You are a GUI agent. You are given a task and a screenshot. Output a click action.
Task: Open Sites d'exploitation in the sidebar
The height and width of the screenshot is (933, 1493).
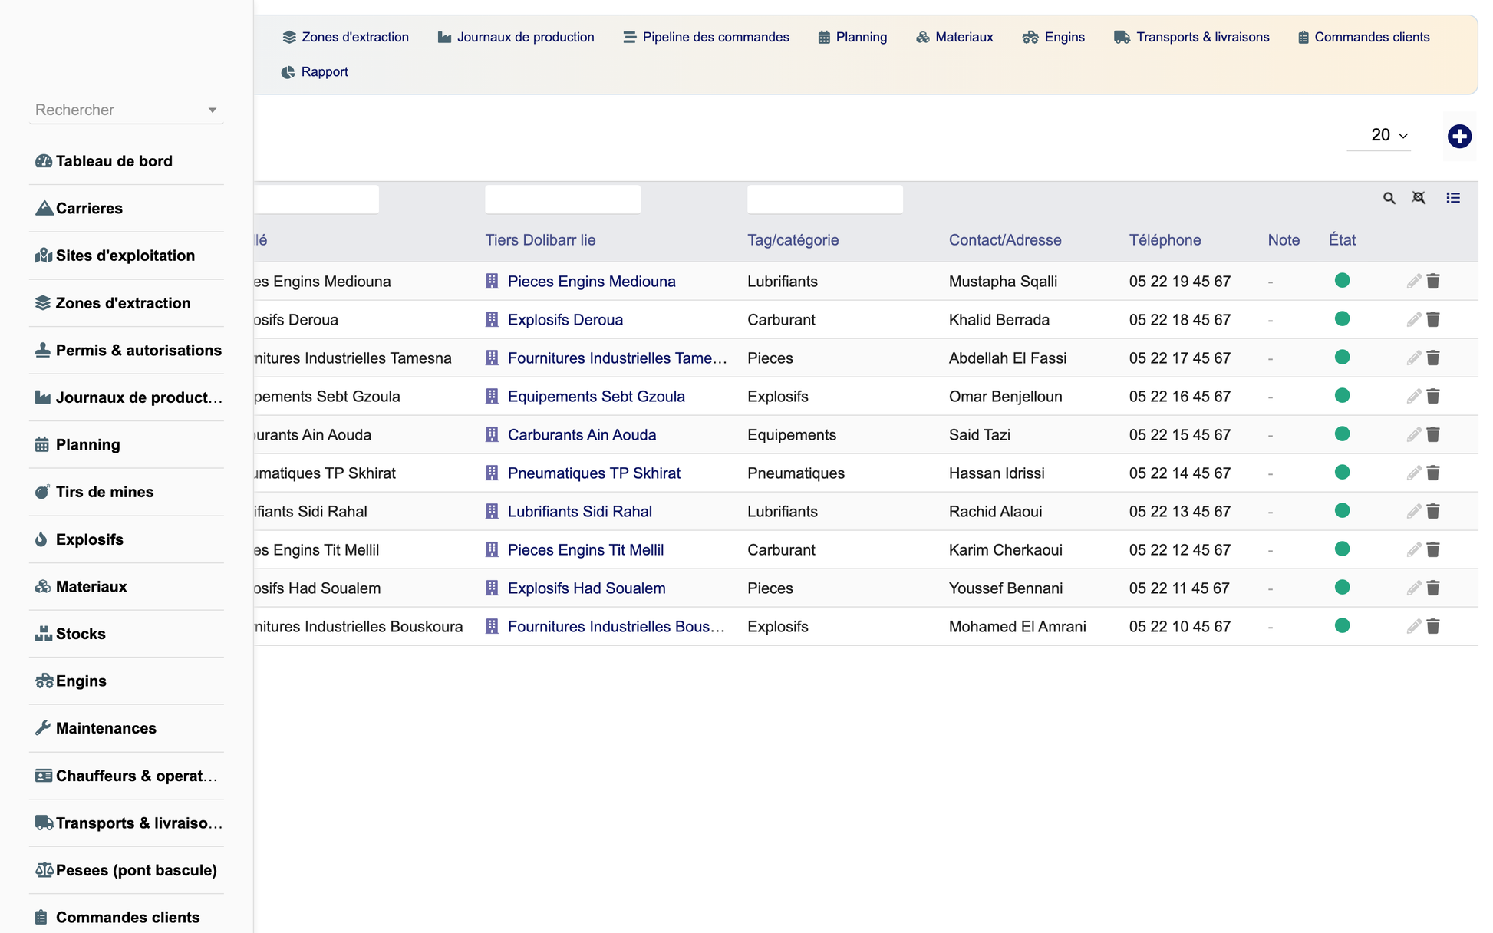127,256
